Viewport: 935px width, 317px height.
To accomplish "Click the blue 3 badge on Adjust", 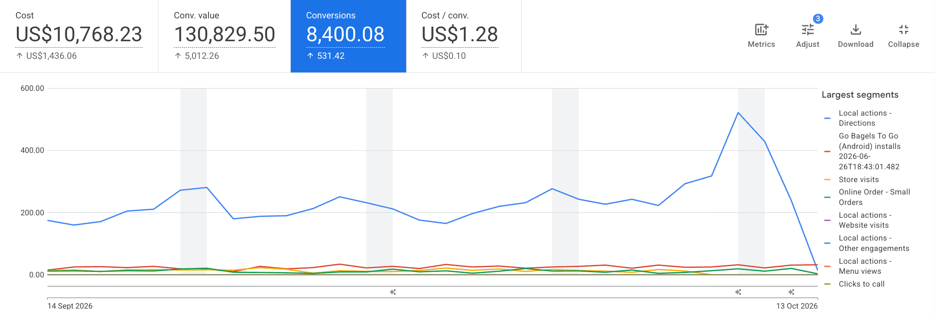I will click(818, 19).
